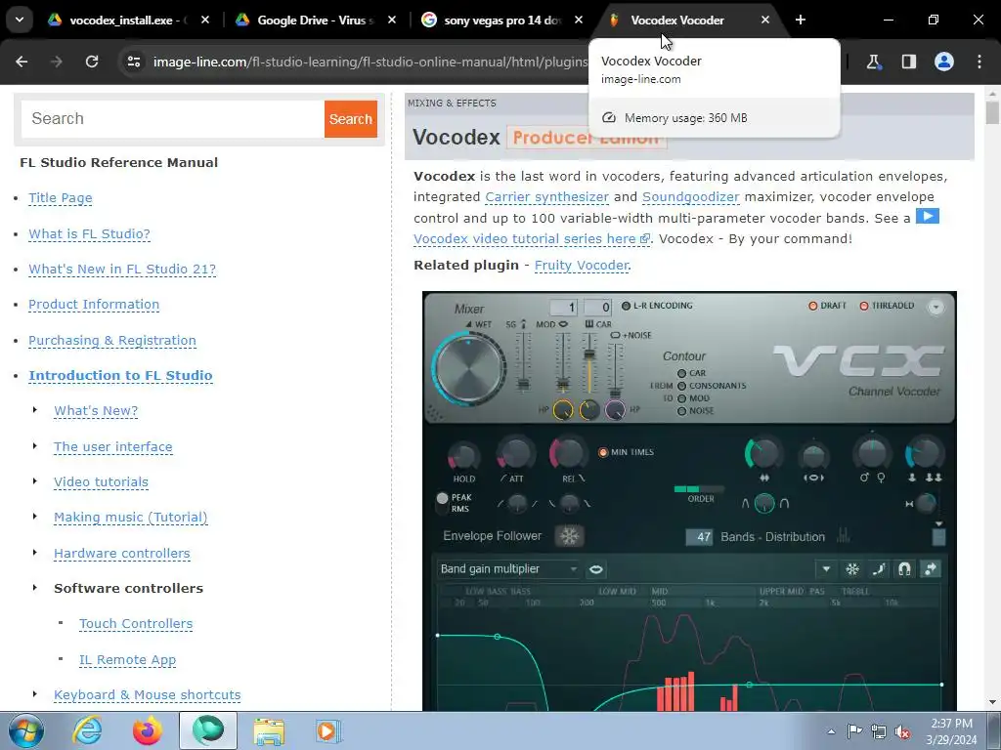Image resolution: width=1001 pixels, height=750 pixels.
Task: Select Contour CAR radio option
Action: pos(681,373)
